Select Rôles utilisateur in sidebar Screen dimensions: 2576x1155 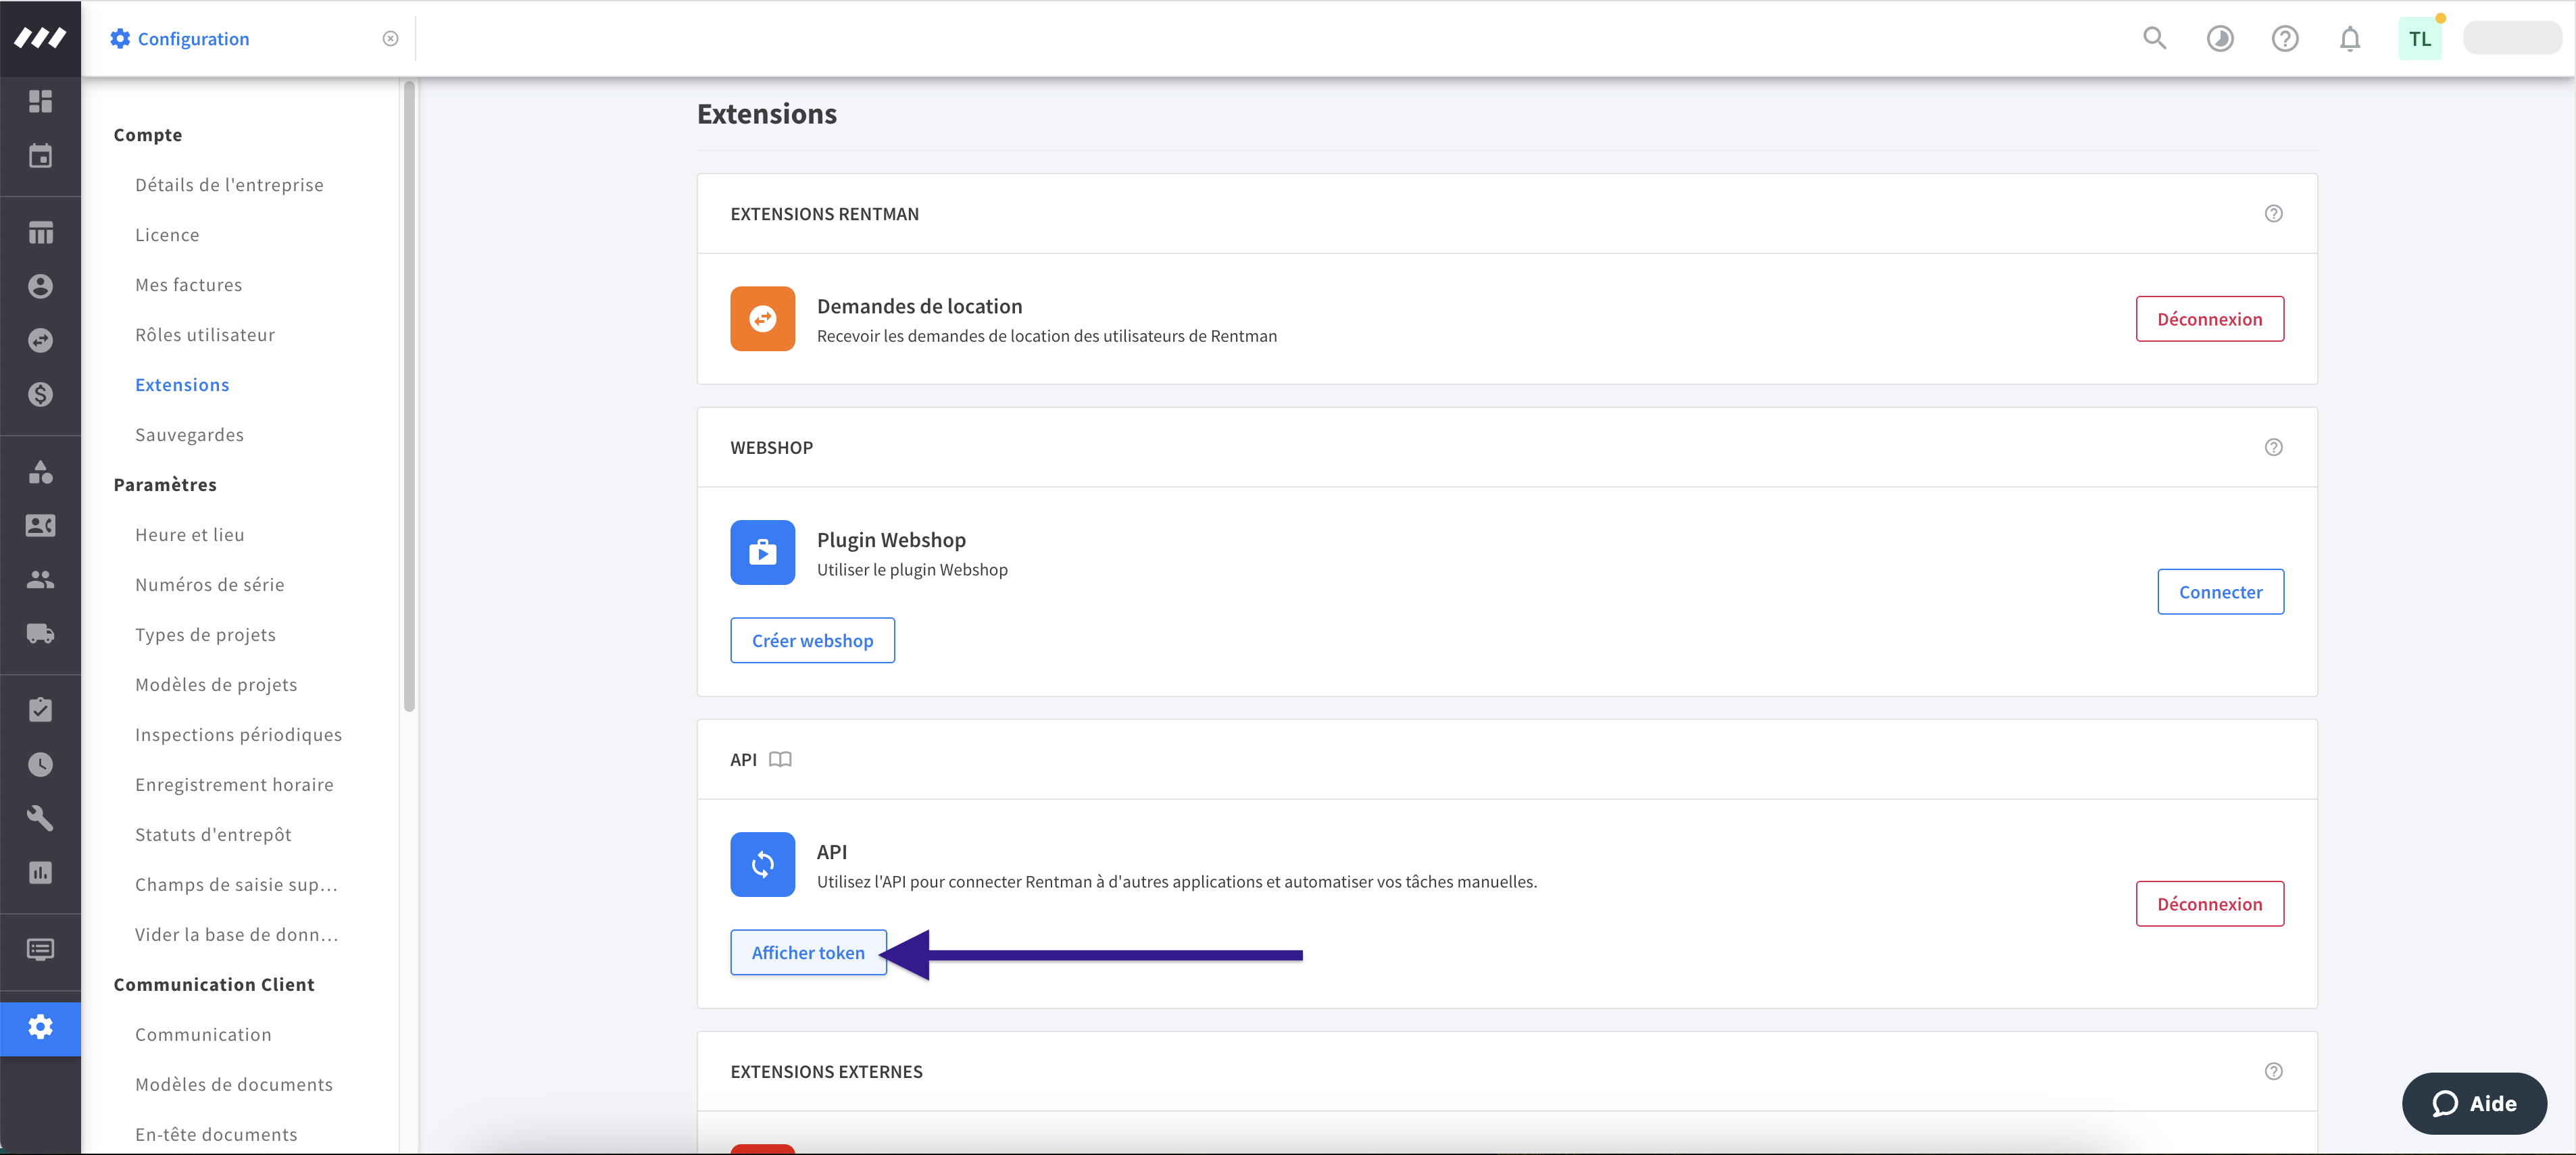[x=205, y=335]
